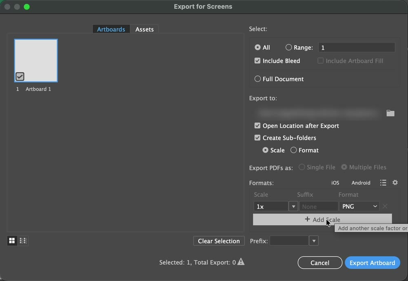408x281 pixels.
Task: Open the PNG format dropdown
Action: coord(359,206)
